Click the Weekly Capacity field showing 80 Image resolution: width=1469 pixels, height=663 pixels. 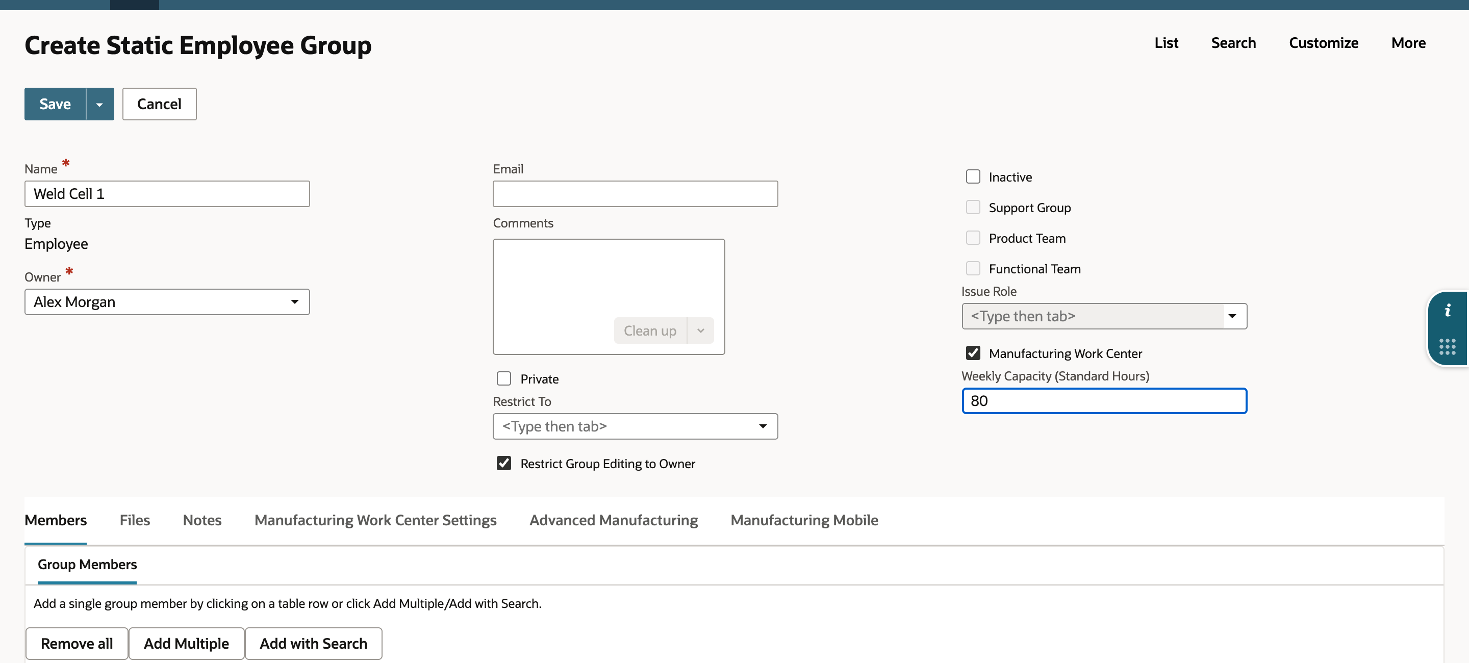pyautogui.click(x=1104, y=401)
